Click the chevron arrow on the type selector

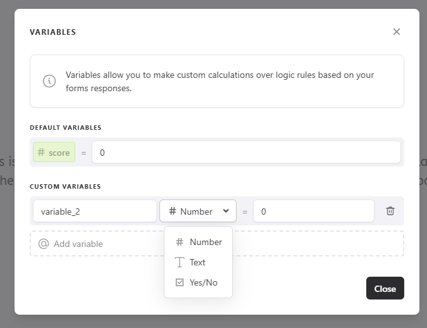pos(226,211)
